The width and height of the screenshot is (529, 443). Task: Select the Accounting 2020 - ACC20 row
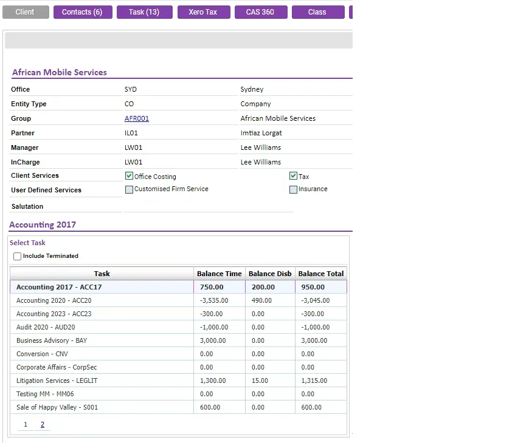[x=178, y=300]
